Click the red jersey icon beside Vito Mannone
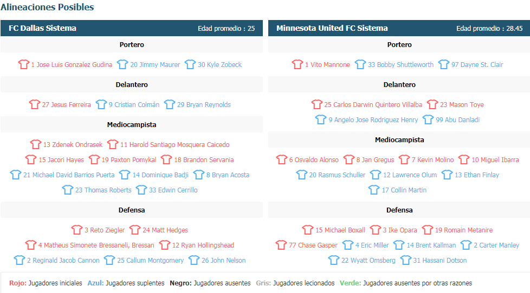 pos(298,64)
